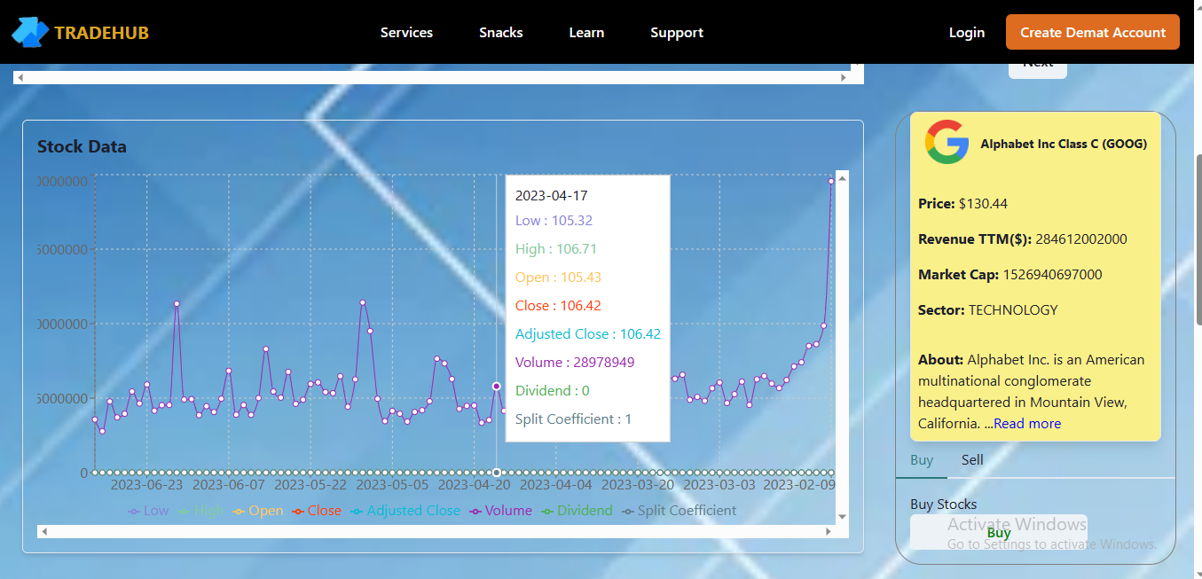This screenshot has width=1202, height=579.
Task: Click the TRADEHUB brand name
Action: point(101,33)
